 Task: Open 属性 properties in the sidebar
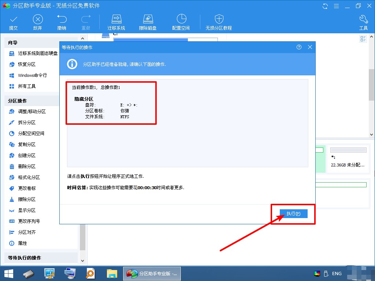[18, 243]
